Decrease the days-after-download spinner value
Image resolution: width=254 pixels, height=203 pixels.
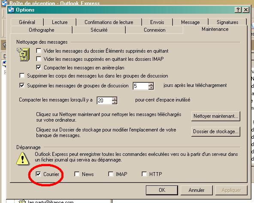pos(151,88)
